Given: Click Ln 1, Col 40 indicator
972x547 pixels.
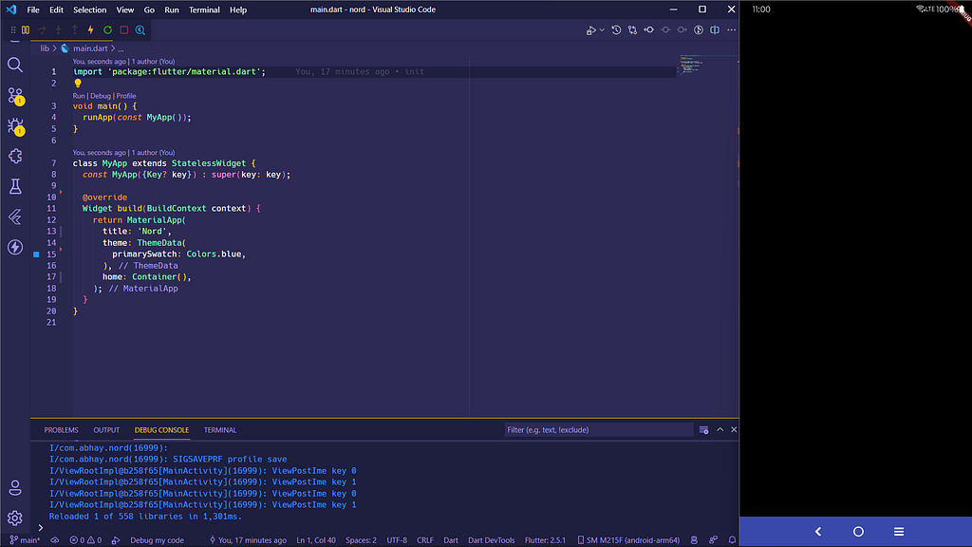Looking at the screenshot, I should click(316, 540).
